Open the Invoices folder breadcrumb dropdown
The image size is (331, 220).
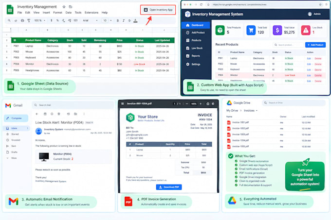click(251, 111)
